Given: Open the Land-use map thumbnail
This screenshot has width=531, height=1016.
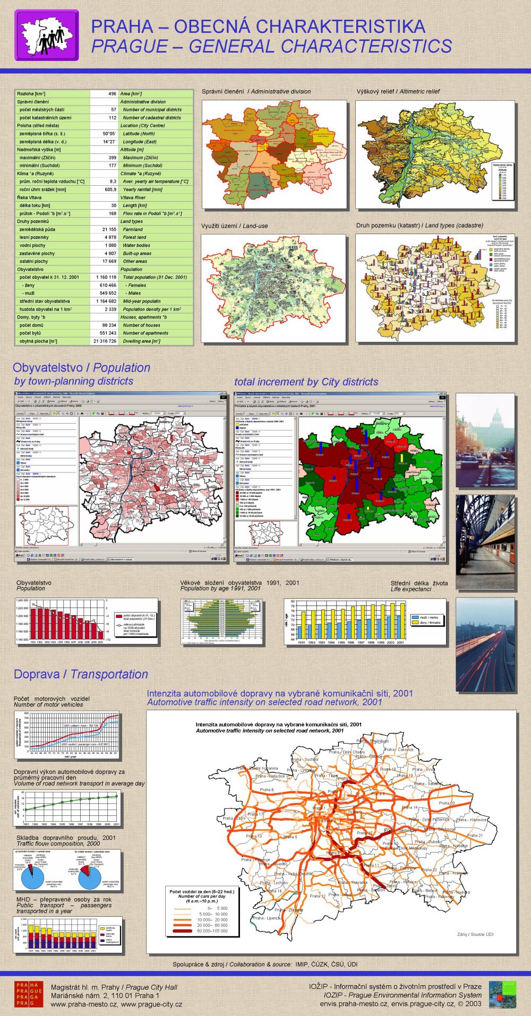Looking at the screenshot, I should coord(274,289).
